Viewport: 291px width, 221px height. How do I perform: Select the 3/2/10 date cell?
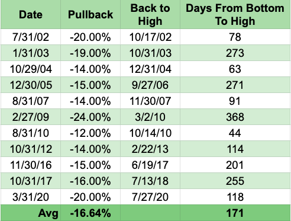pyautogui.click(x=150, y=117)
